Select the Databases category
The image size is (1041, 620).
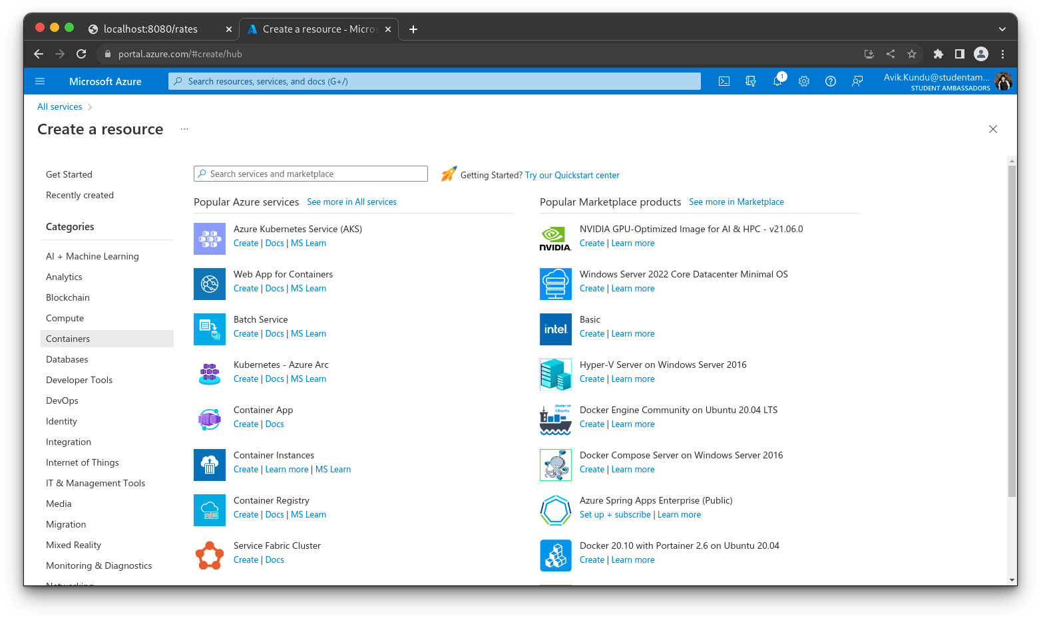(67, 359)
